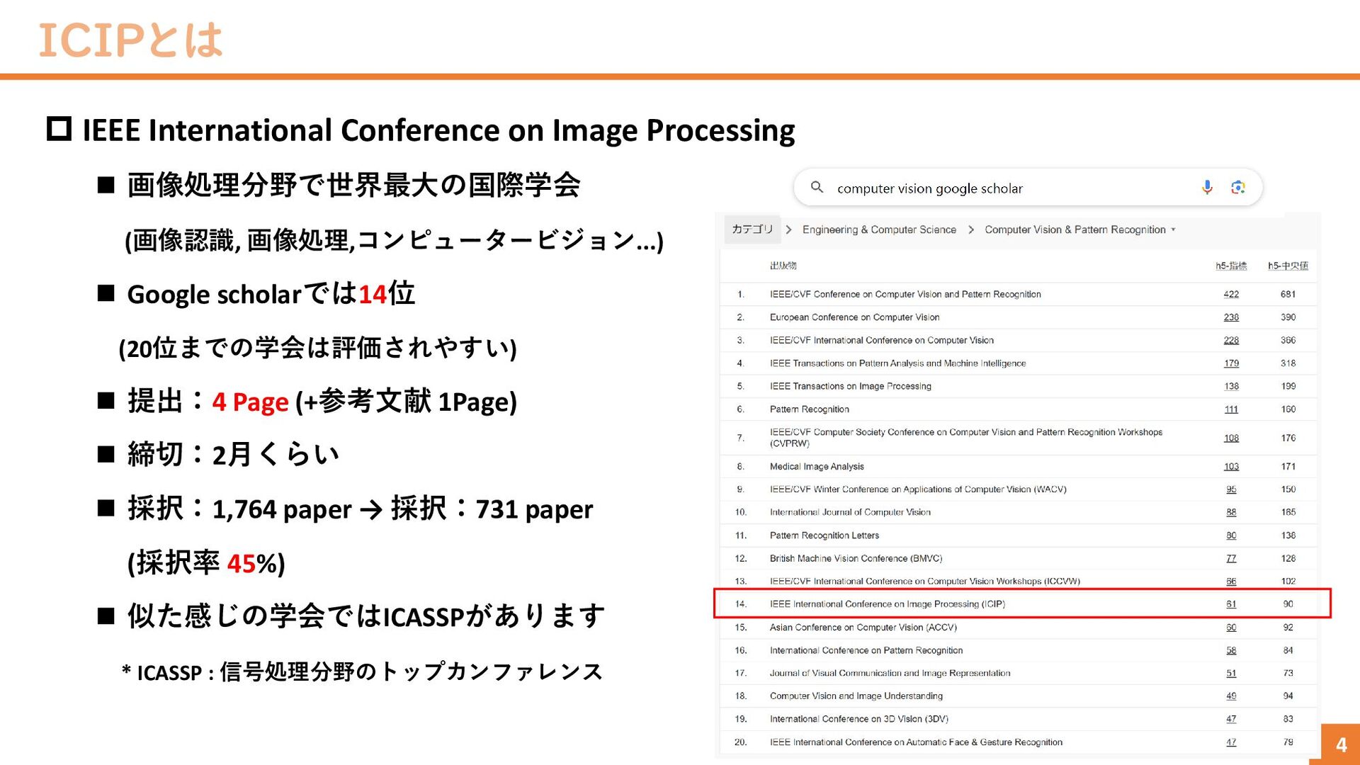
Task: Open h5-index 238 for ECCV
Action: [x=1231, y=317]
